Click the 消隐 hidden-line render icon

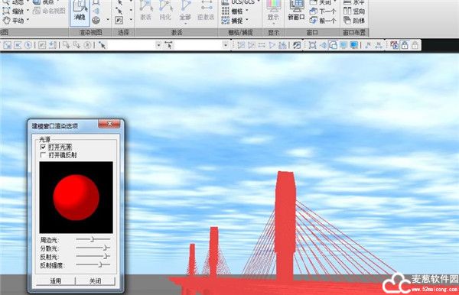(80, 12)
